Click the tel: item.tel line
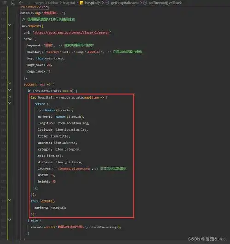Screen dimensions: 230x244 click(x=50, y=156)
